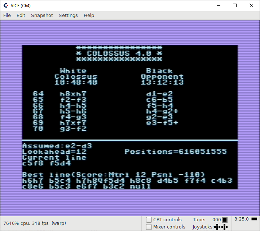Click move 69 white h7xf7
260x231 pixels.
coord(73,123)
